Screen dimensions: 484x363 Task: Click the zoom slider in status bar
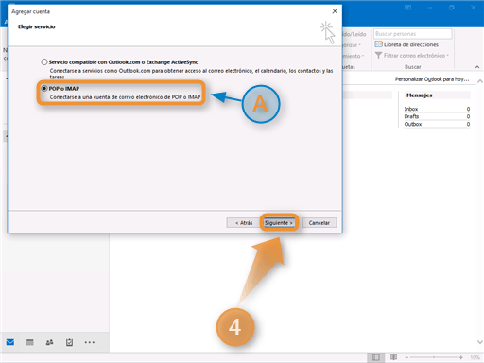434,357
